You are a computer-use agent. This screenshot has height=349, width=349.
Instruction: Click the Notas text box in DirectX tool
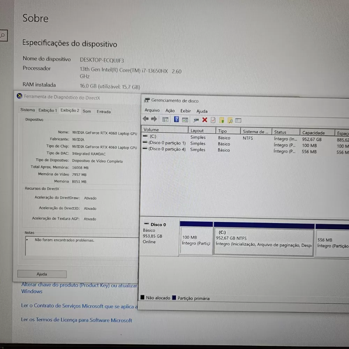(x=82, y=246)
